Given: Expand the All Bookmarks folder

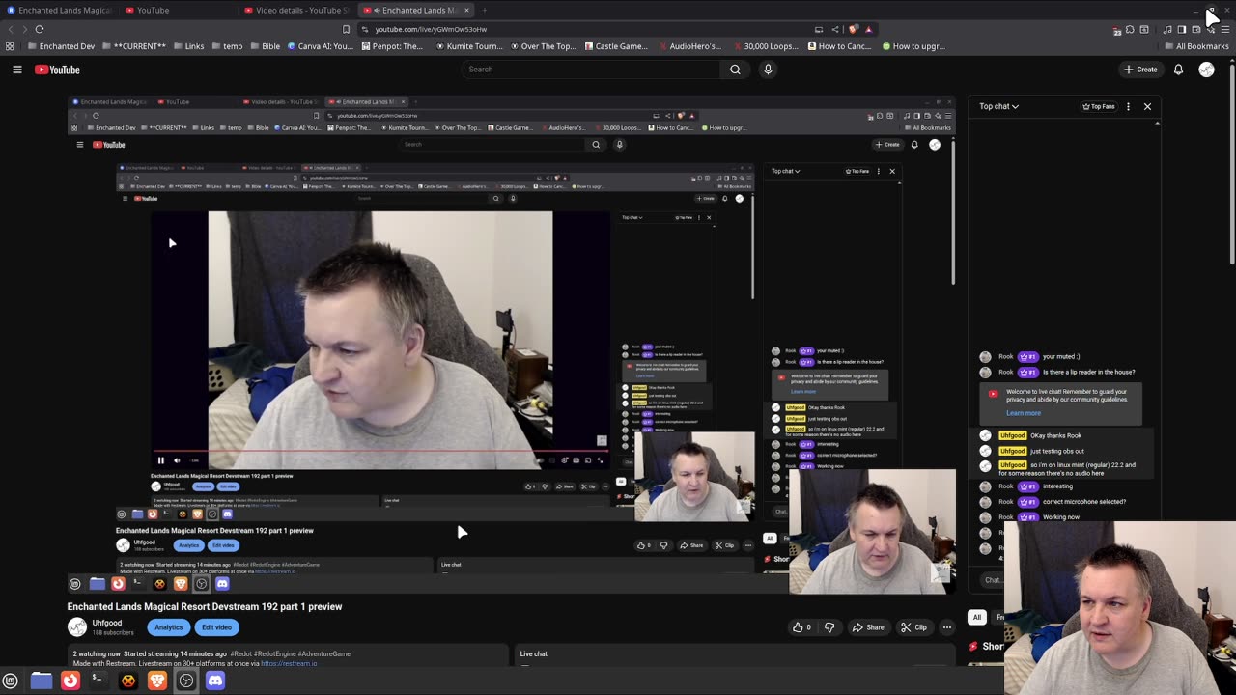Looking at the screenshot, I should pos(1195,46).
